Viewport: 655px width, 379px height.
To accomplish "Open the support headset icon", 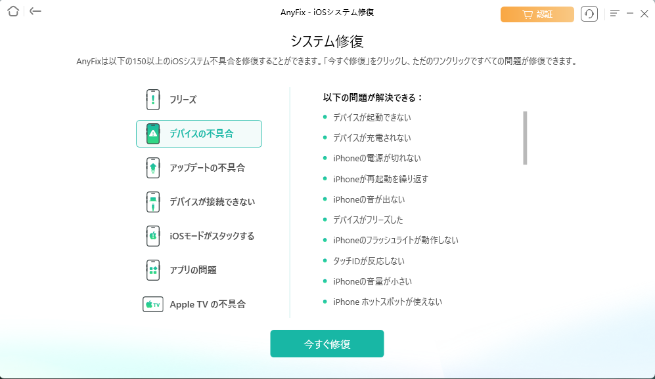I will click(x=589, y=14).
